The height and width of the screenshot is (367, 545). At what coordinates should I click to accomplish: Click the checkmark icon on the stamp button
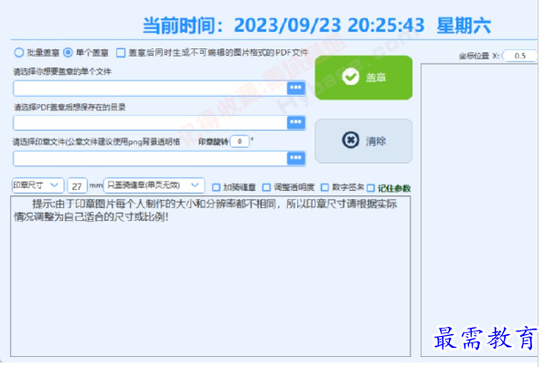coord(350,77)
